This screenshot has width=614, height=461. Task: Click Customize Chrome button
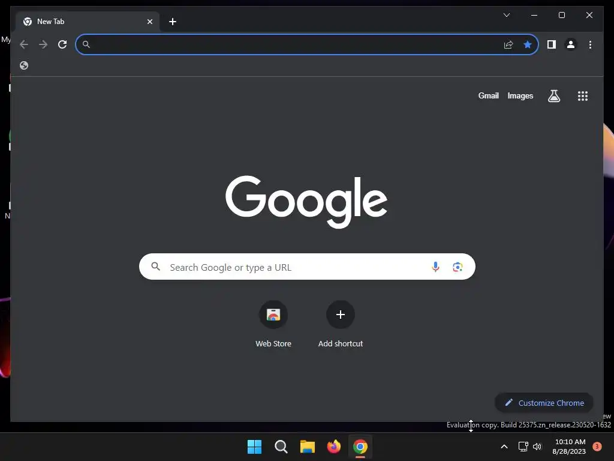(x=544, y=403)
